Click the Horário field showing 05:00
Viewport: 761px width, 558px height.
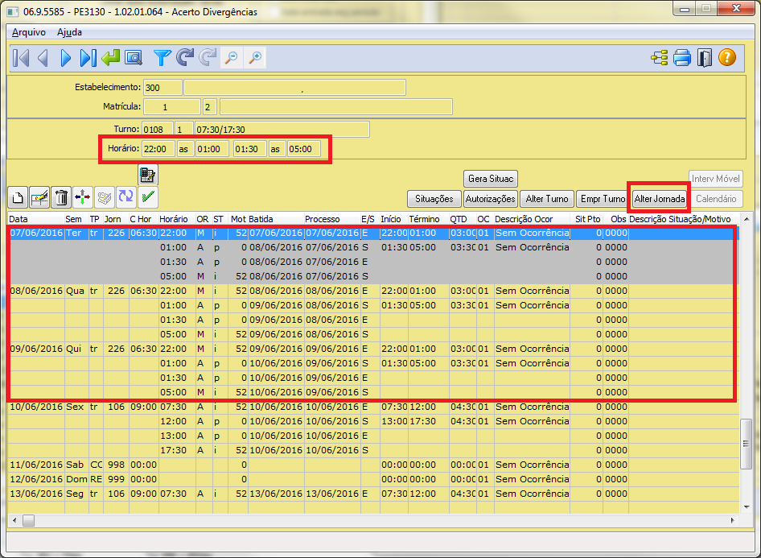coord(304,149)
